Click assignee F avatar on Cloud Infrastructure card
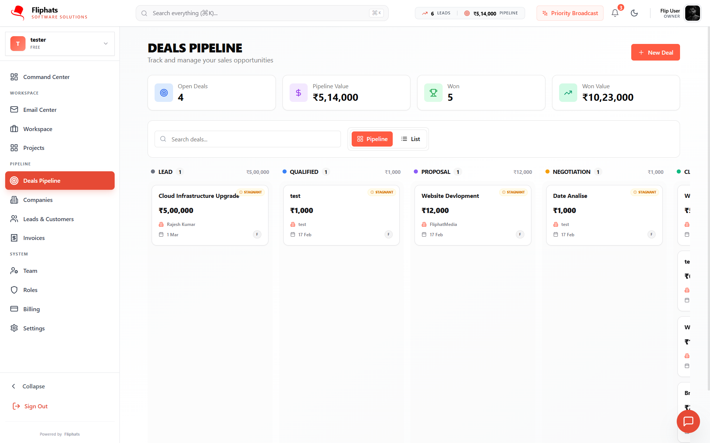Viewport: 710px width, 443px height. click(257, 234)
